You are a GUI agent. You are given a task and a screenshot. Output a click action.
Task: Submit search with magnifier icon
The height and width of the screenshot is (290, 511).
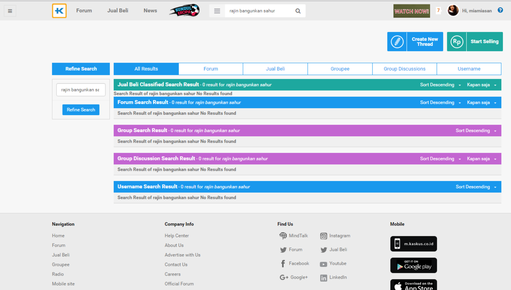pyautogui.click(x=298, y=11)
